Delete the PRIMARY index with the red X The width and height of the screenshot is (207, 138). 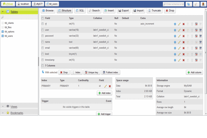point(110,86)
